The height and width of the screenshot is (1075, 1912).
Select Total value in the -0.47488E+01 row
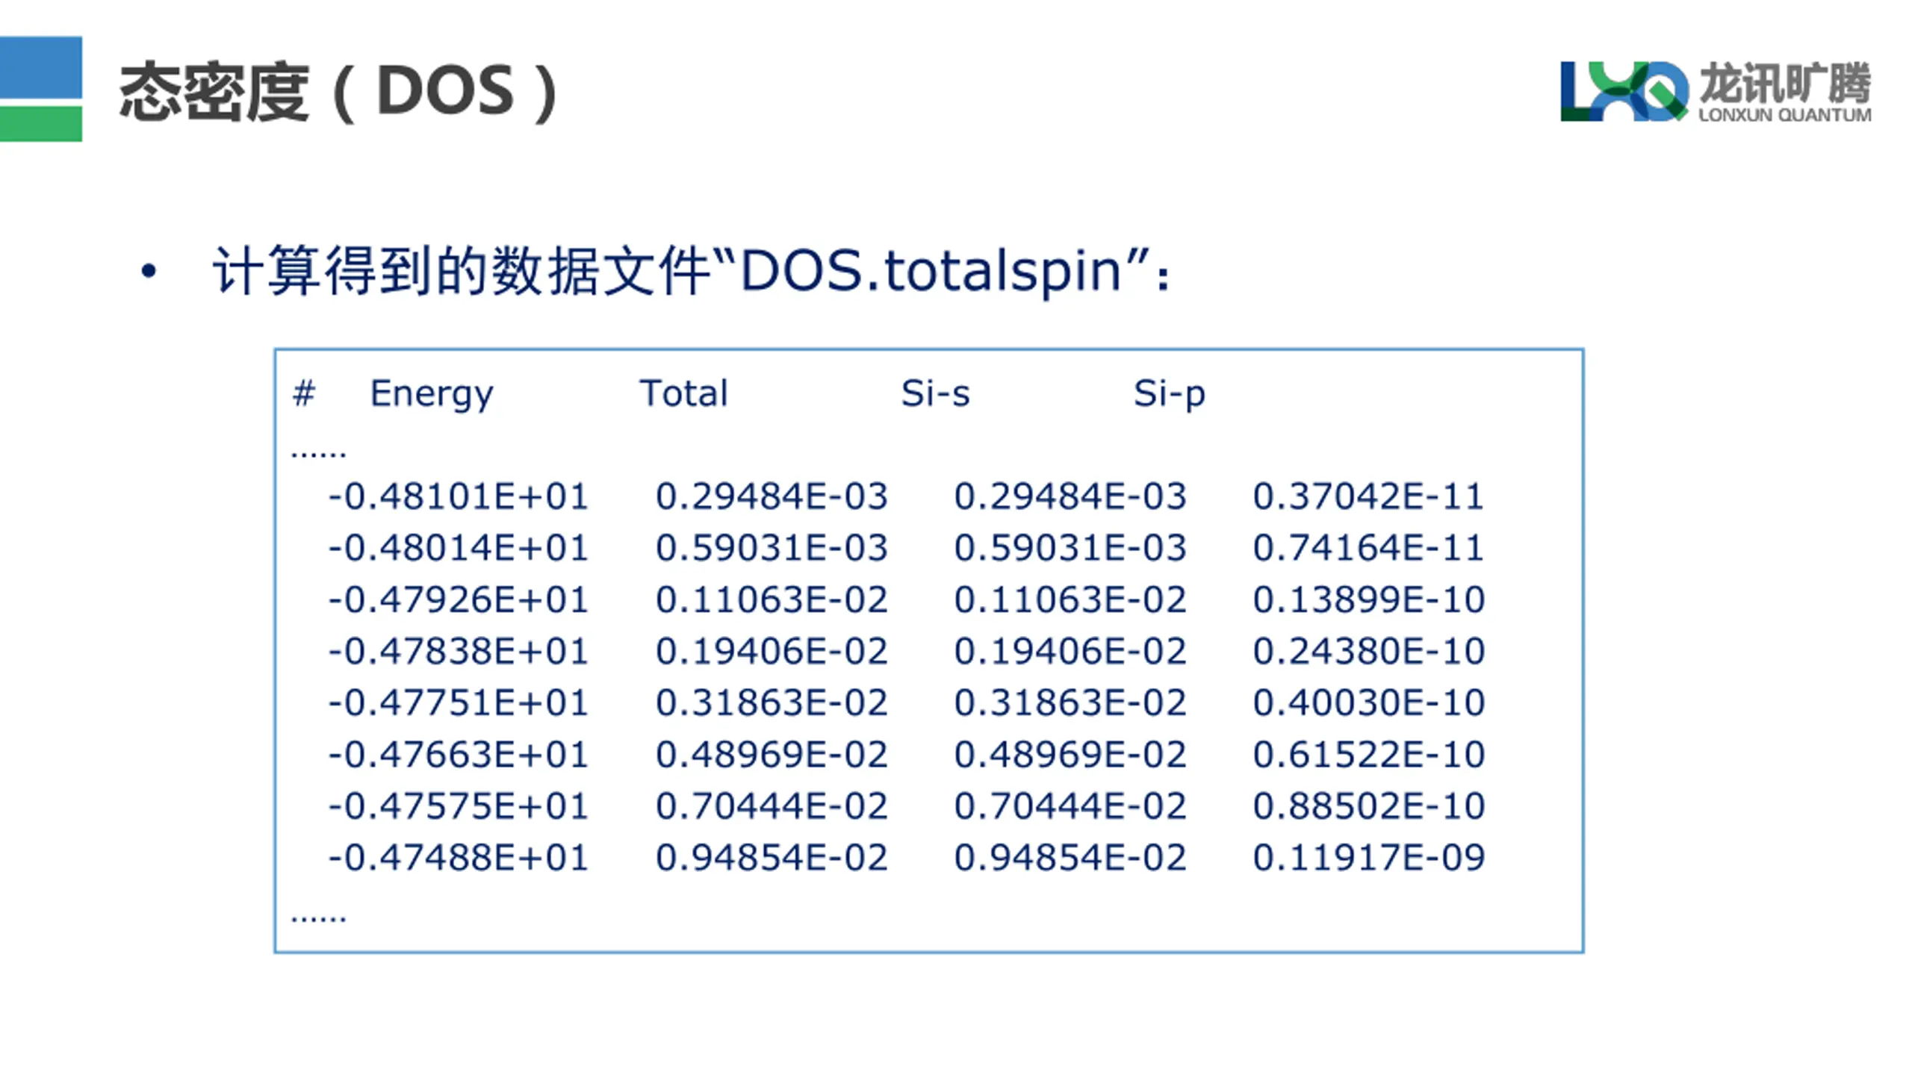click(772, 857)
